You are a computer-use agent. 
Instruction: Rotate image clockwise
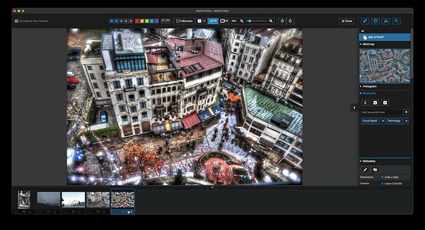pos(290,21)
